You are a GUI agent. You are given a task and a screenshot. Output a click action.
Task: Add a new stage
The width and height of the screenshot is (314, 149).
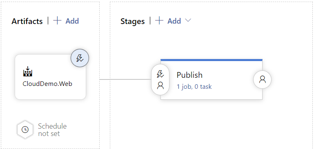pos(168,21)
